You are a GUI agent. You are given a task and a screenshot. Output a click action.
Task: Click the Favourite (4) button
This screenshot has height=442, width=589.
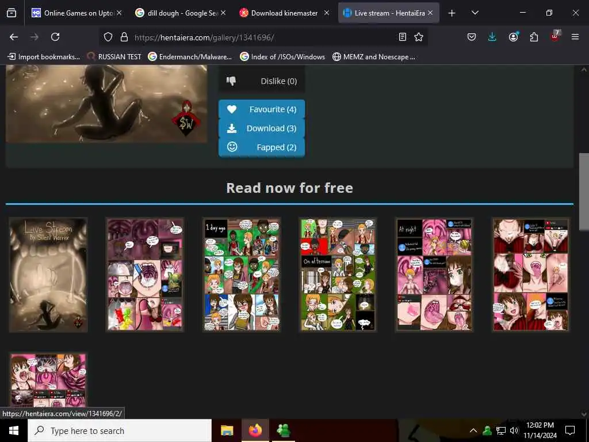pyautogui.click(x=262, y=109)
